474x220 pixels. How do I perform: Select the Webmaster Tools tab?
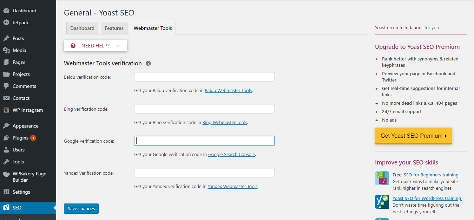coord(153,28)
